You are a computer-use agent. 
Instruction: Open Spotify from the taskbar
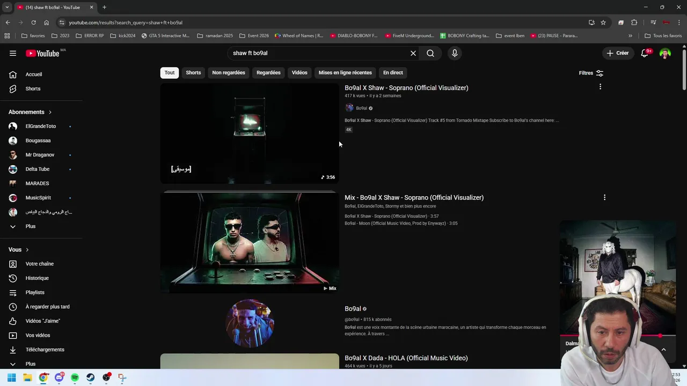(75, 377)
